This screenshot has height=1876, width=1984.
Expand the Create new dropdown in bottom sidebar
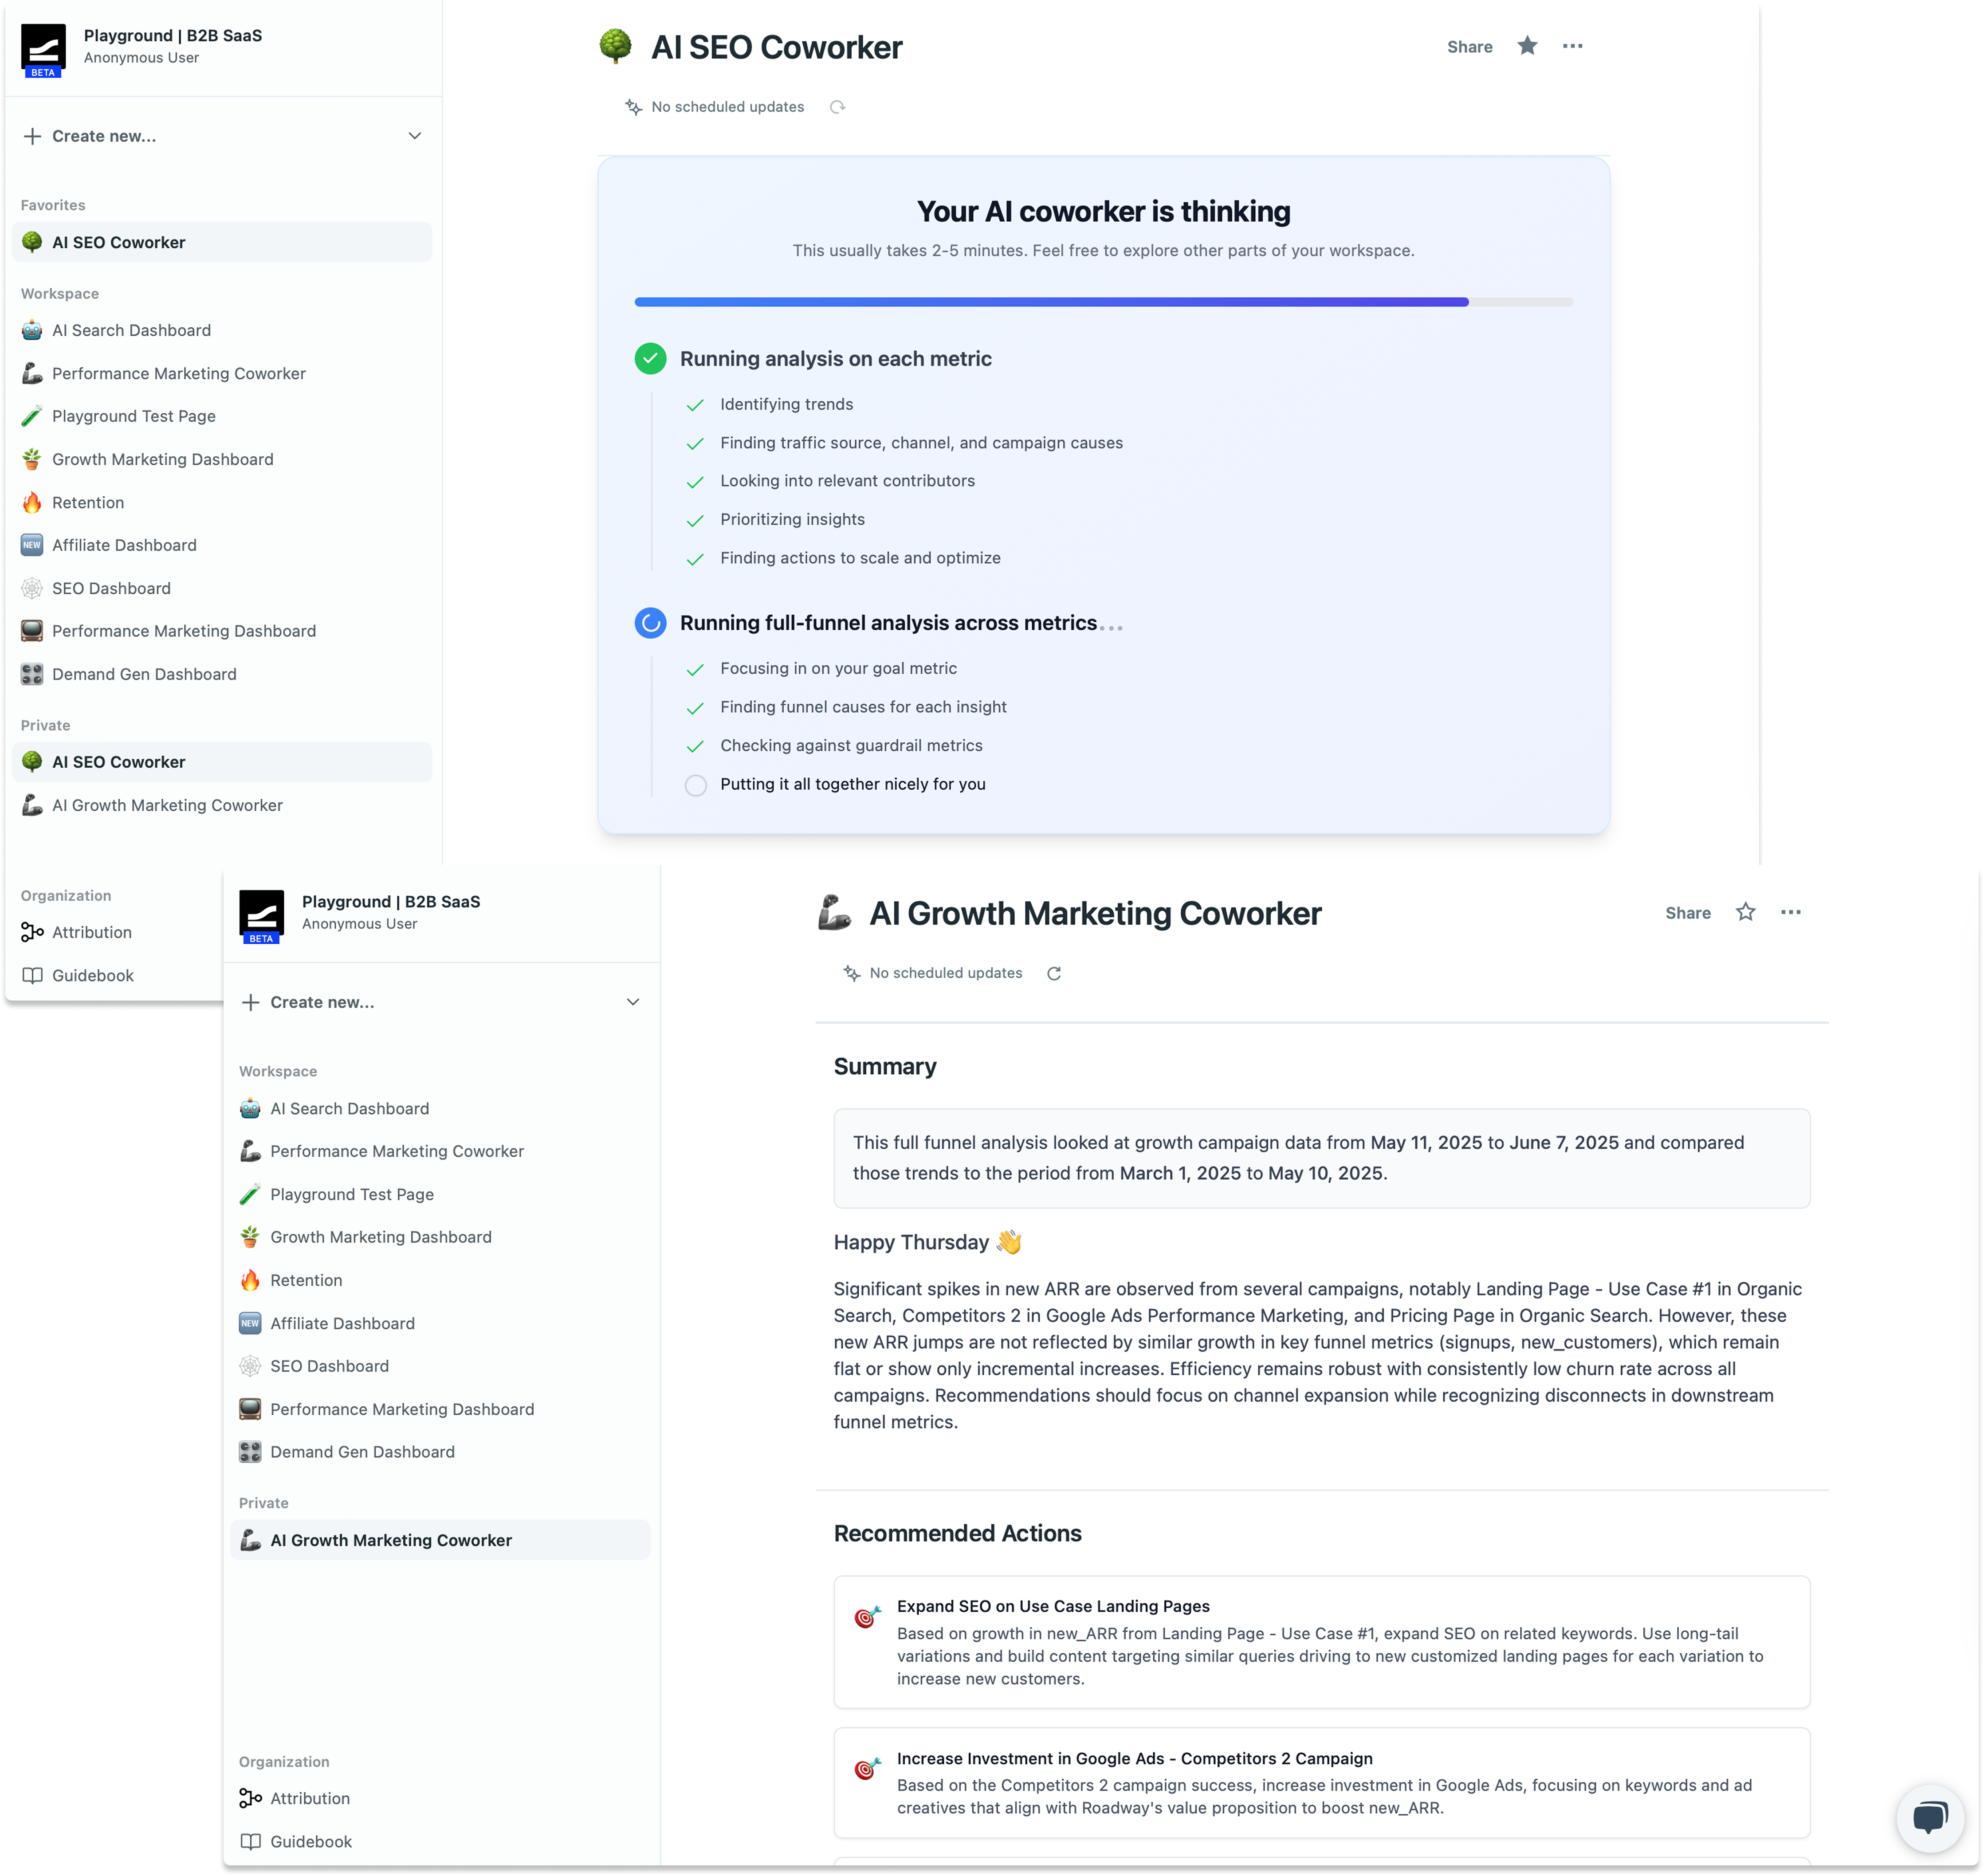point(633,1002)
